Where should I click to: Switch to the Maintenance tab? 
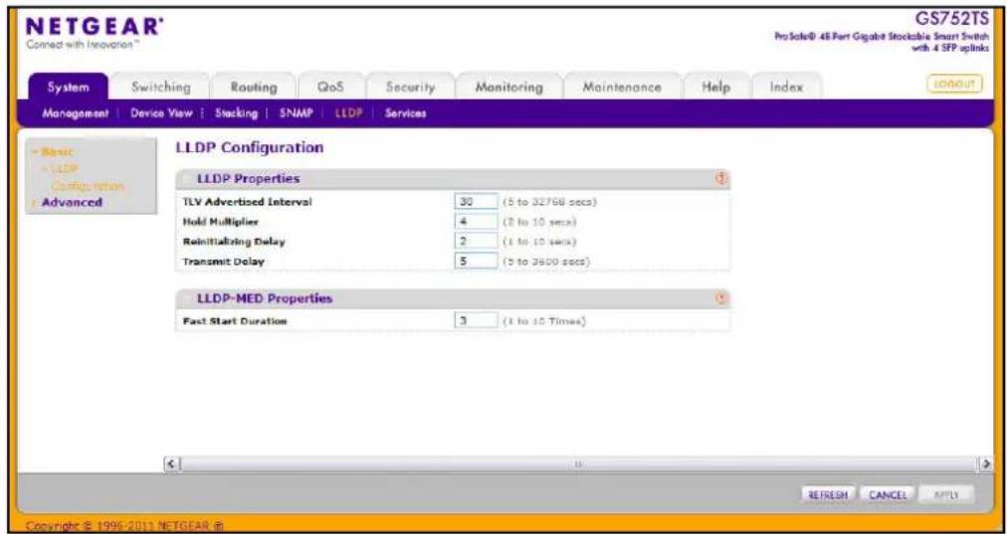[622, 87]
